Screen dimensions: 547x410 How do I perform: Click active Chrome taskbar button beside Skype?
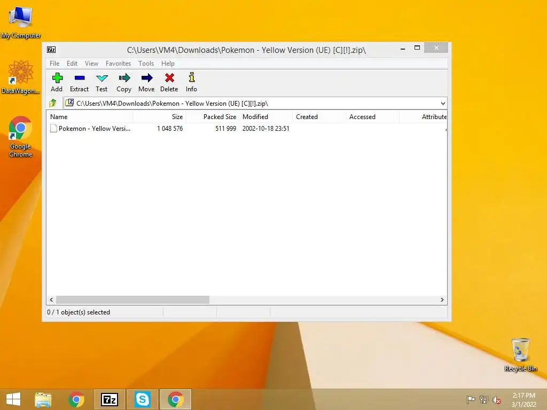(x=175, y=399)
